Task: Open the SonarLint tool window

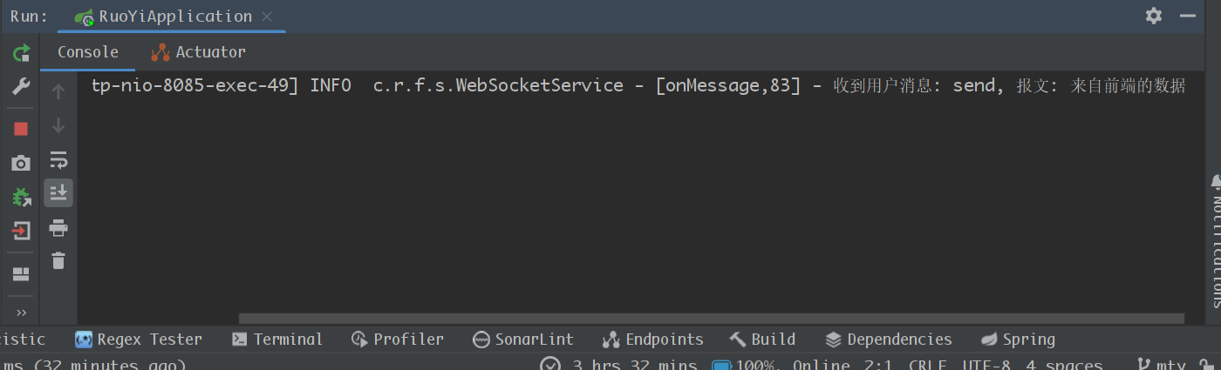Action: point(523,340)
